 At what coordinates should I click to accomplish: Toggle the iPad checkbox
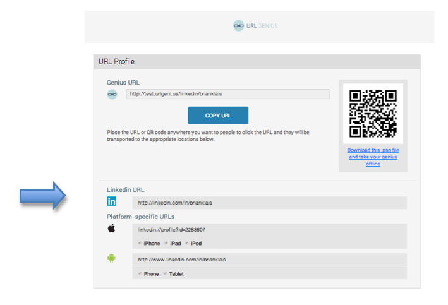pos(166,243)
